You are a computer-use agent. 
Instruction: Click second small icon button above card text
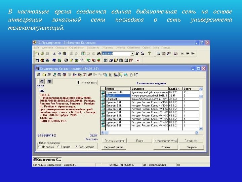49,81
